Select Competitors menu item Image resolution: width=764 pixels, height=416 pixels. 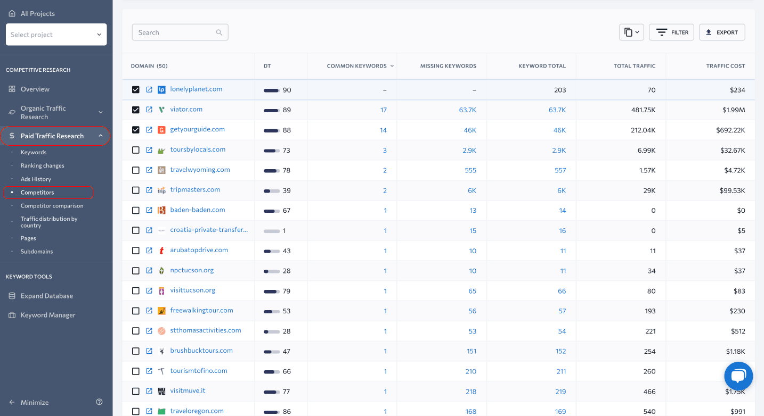tap(37, 193)
